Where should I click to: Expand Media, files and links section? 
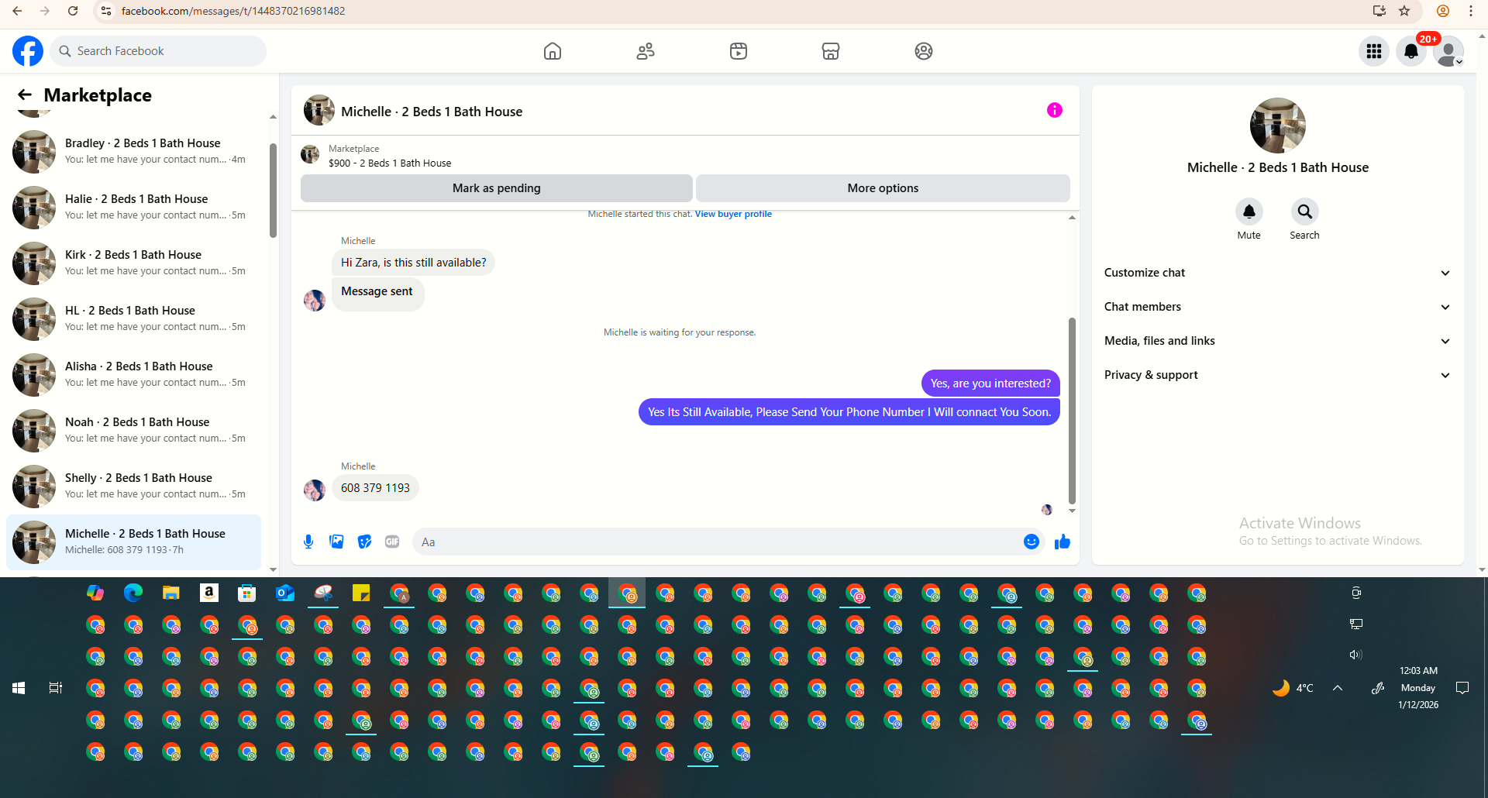click(x=1278, y=341)
